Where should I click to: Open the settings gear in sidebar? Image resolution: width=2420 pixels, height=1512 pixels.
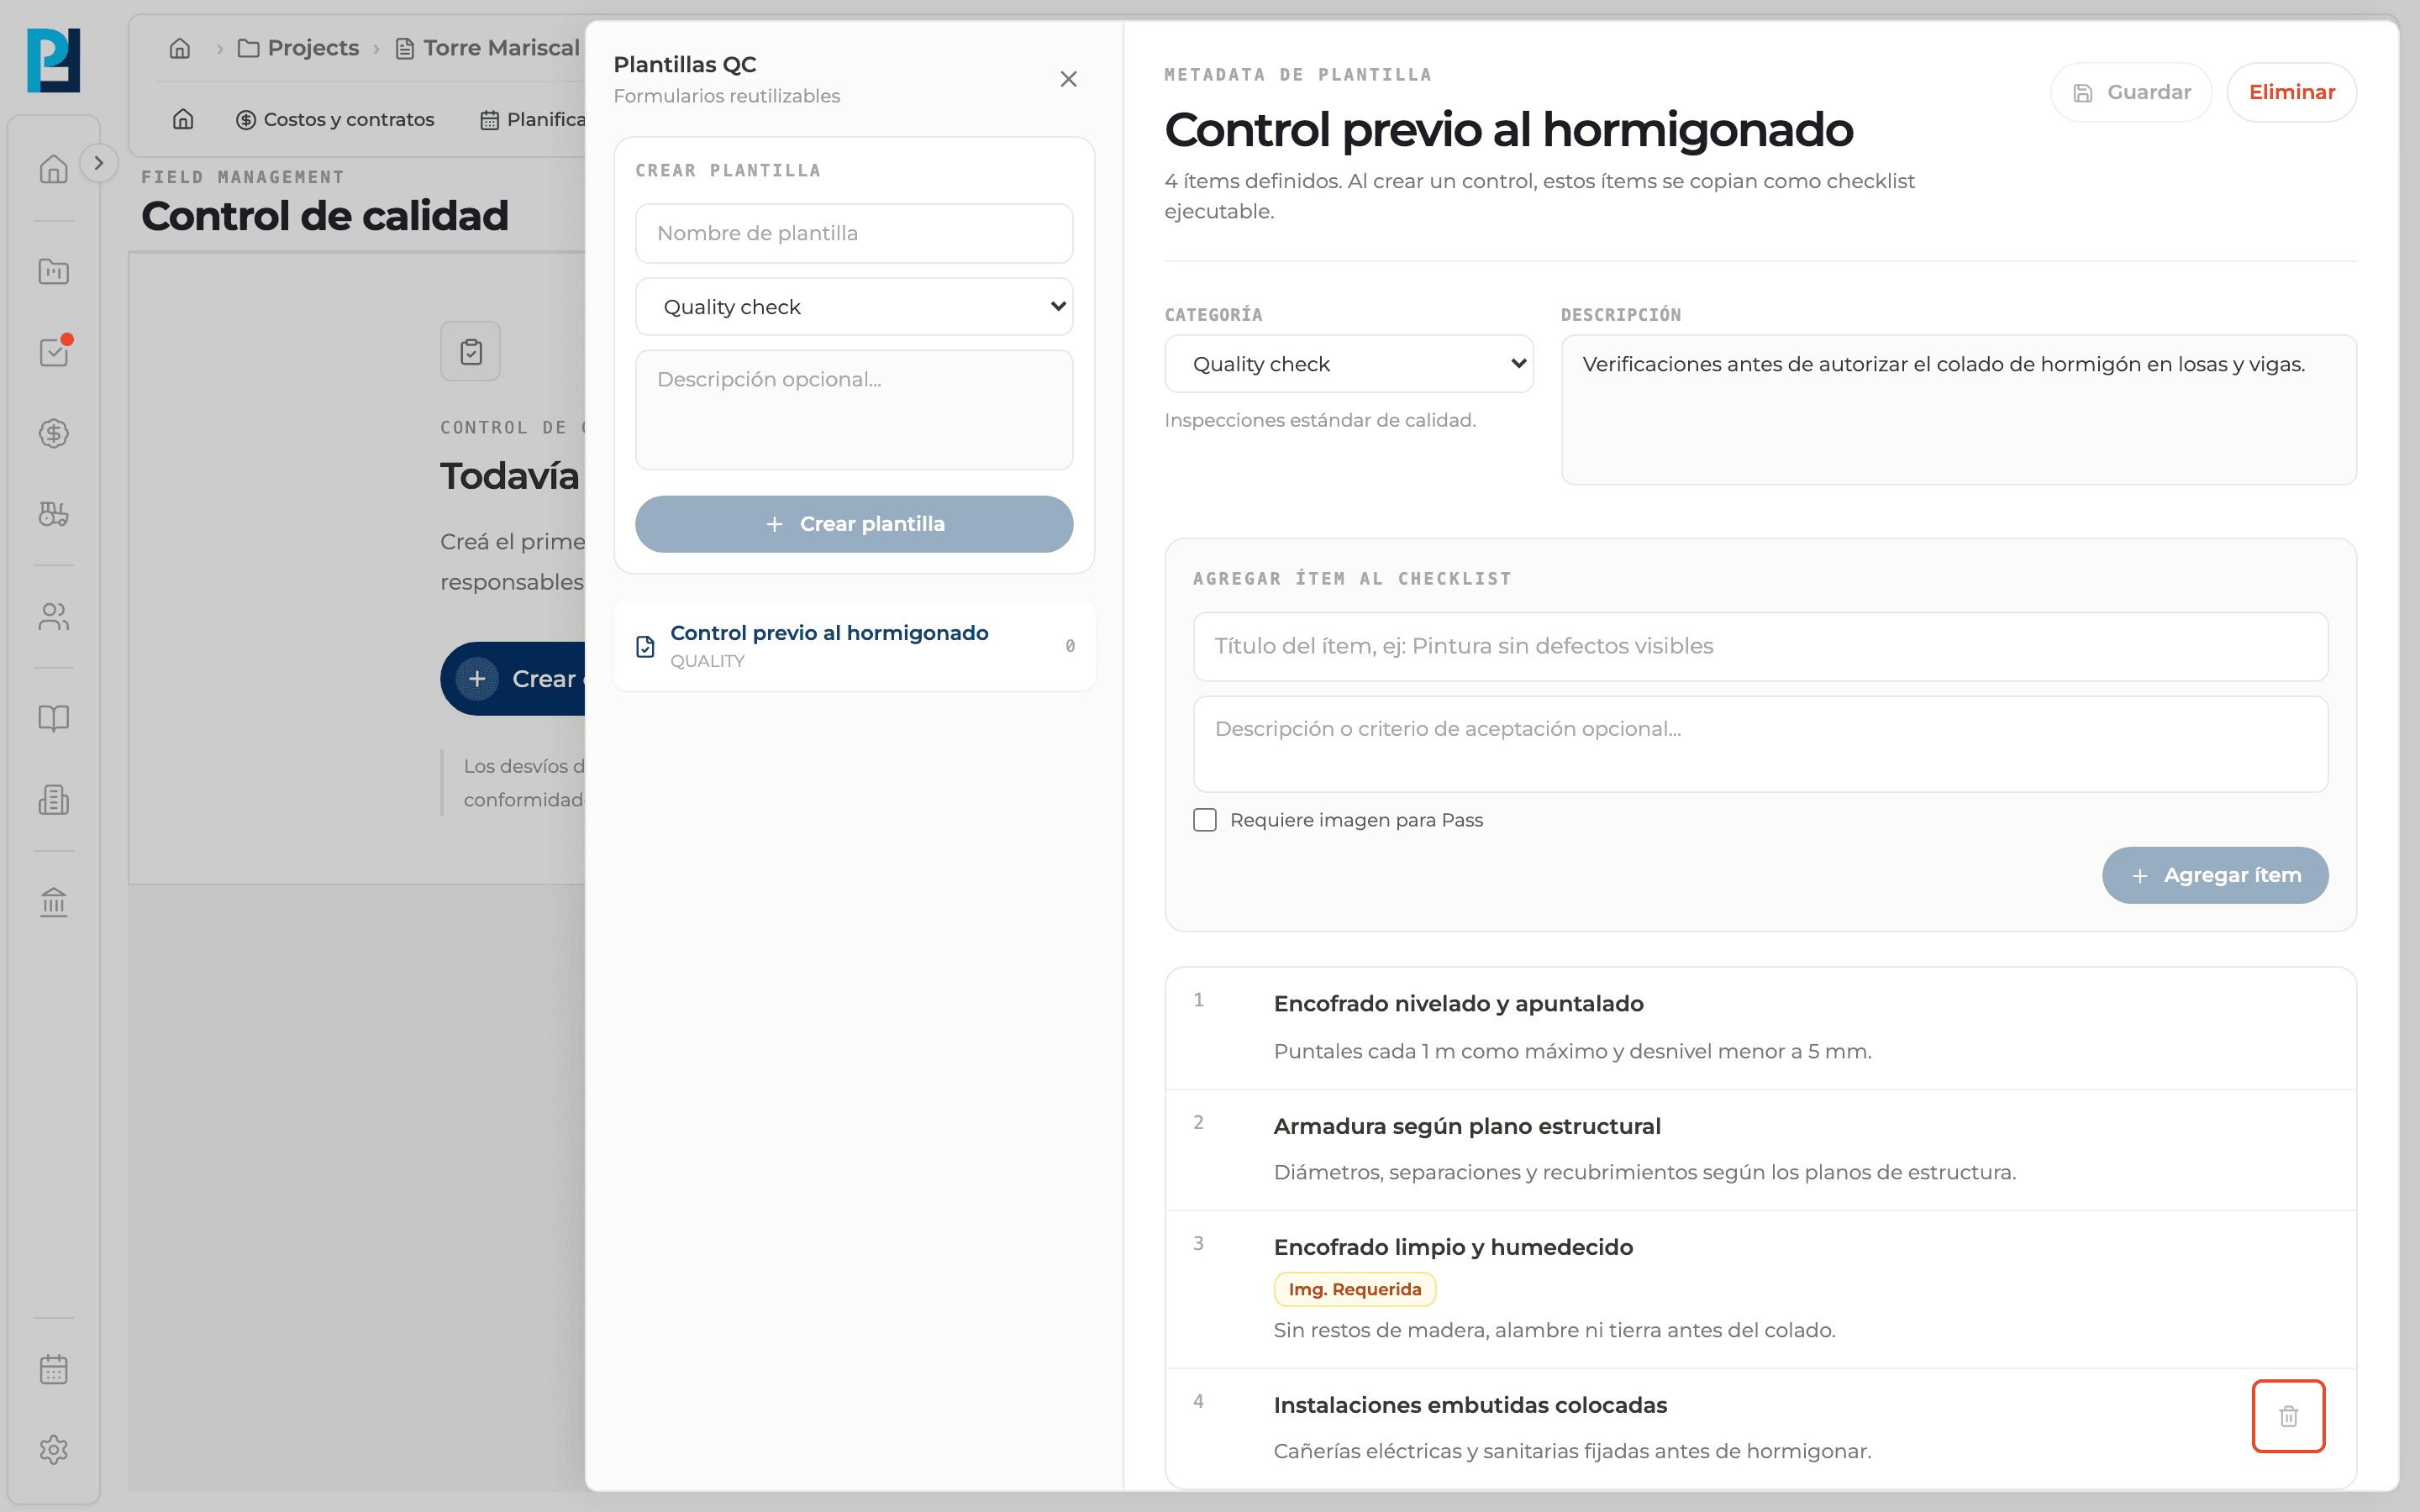[53, 1450]
